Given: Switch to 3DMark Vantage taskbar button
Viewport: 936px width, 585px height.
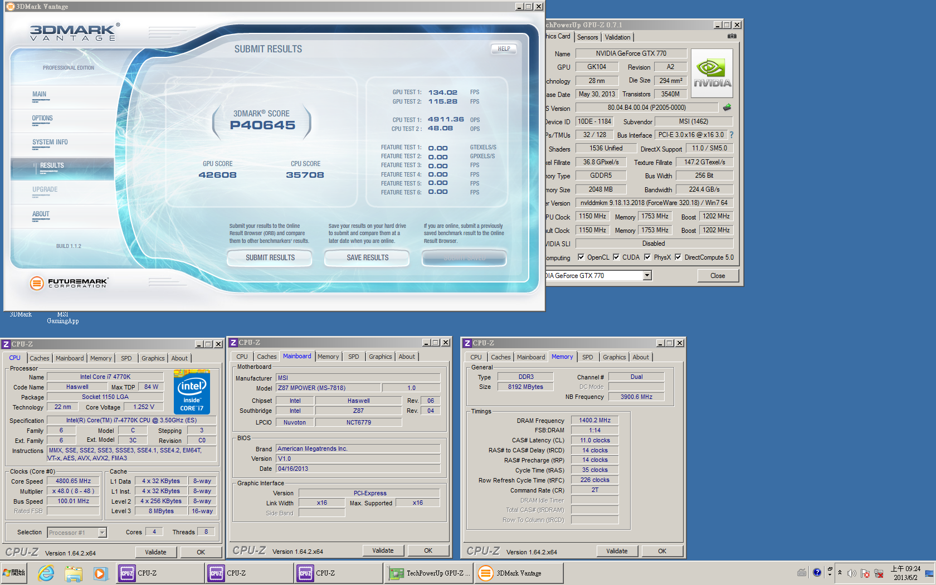Looking at the screenshot, I should 519,573.
